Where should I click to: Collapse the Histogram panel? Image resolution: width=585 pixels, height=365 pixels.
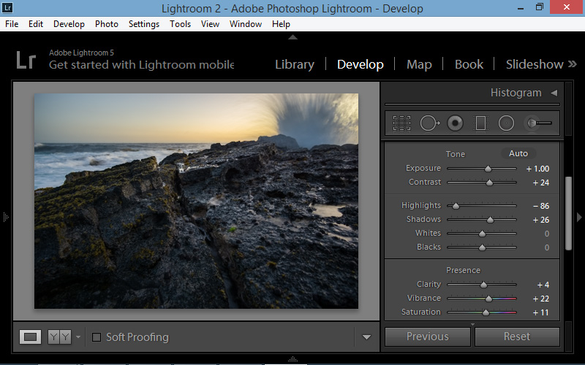click(554, 93)
